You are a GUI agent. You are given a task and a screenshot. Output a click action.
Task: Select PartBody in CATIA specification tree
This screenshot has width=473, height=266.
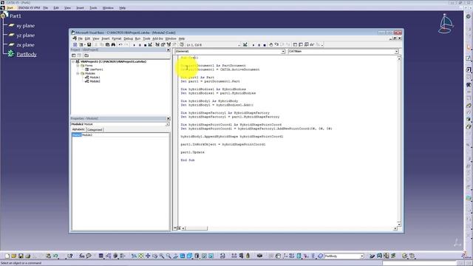(x=27, y=54)
